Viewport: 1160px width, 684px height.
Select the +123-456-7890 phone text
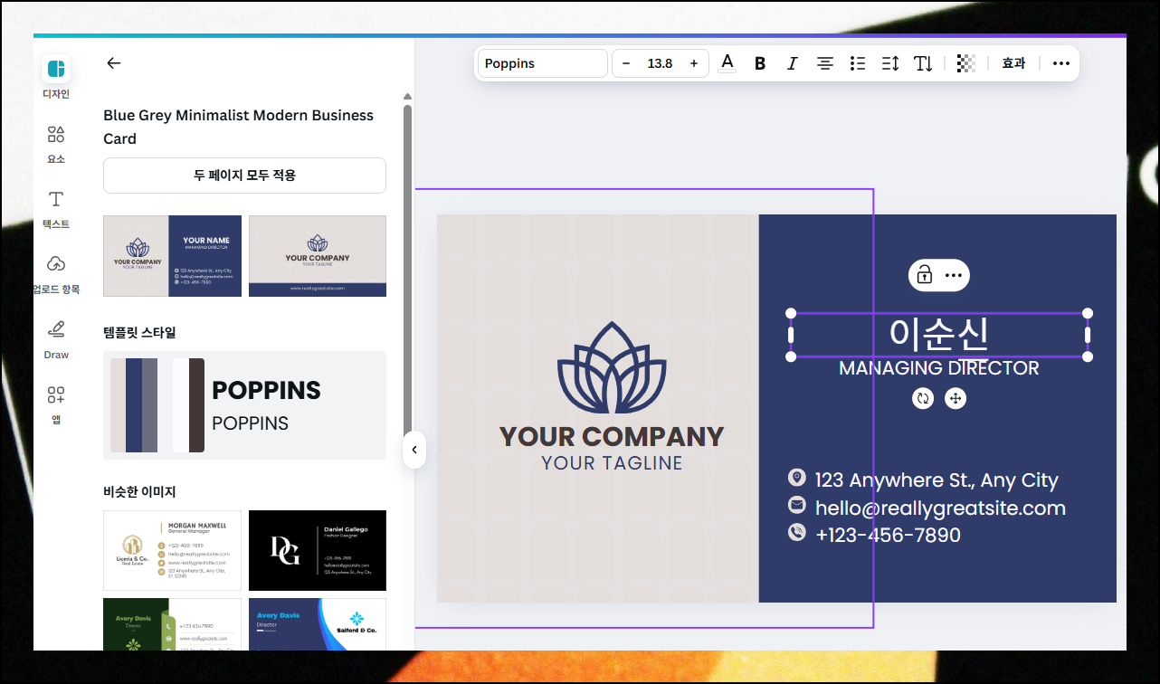[888, 536]
